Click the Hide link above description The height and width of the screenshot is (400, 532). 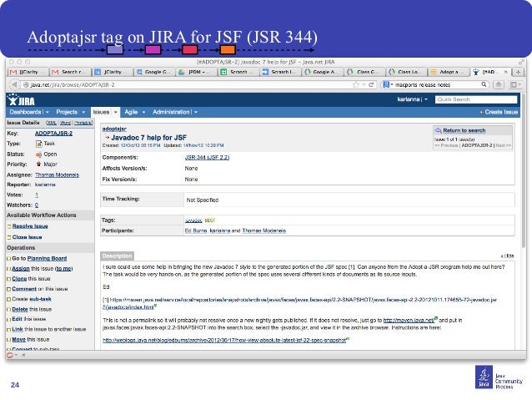pos(508,256)
